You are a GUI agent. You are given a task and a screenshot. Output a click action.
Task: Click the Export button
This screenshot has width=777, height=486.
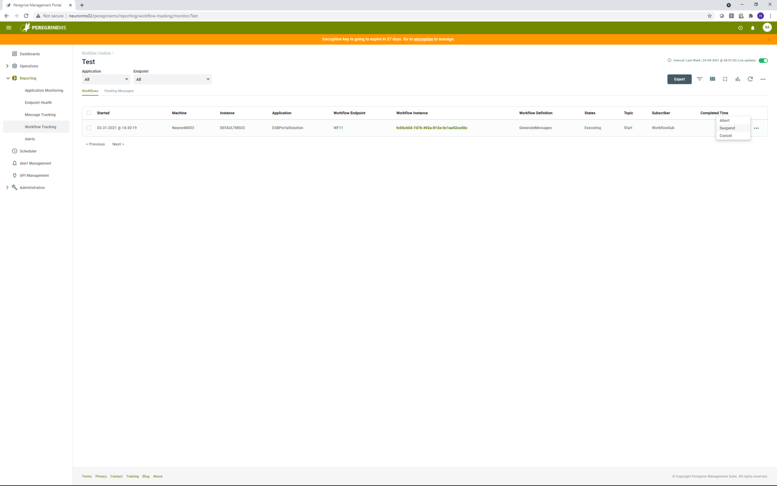[679, 79]
